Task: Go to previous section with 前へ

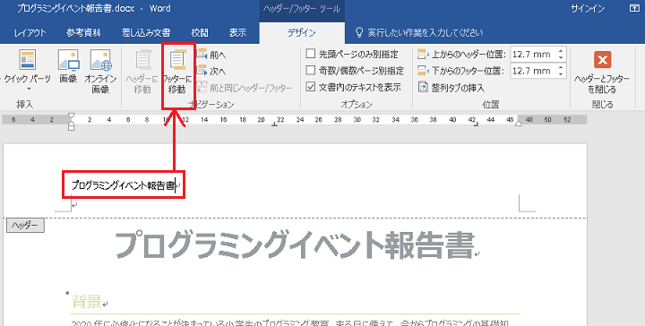Action: [x=211, y=55]
